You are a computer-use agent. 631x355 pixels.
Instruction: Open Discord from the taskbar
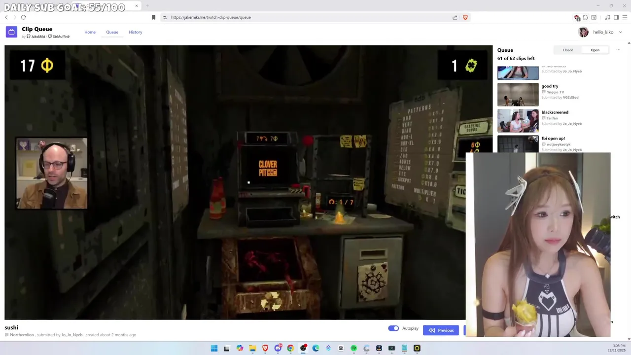pyautogui.click(x=278, y=348)
